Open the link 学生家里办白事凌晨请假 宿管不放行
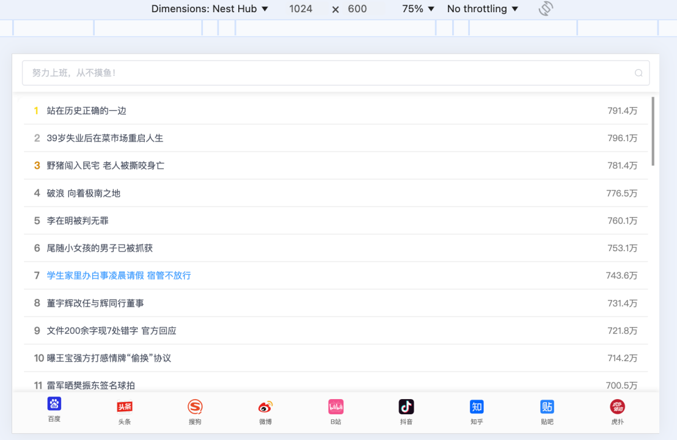This screenshot has height=440, width=677. point(119,276)
